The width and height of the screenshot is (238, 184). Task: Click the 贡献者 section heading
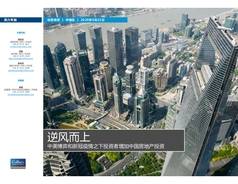click(21, 81)
